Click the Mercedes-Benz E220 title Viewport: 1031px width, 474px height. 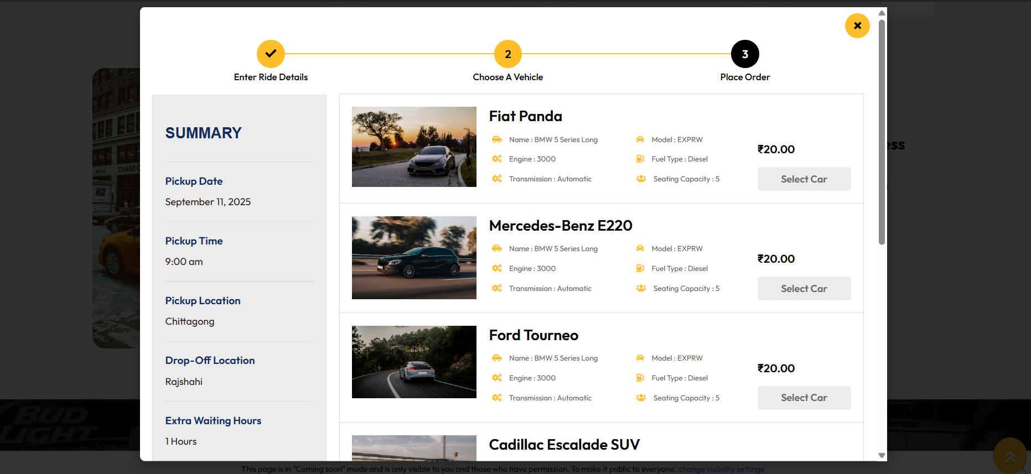pos(561,226)
